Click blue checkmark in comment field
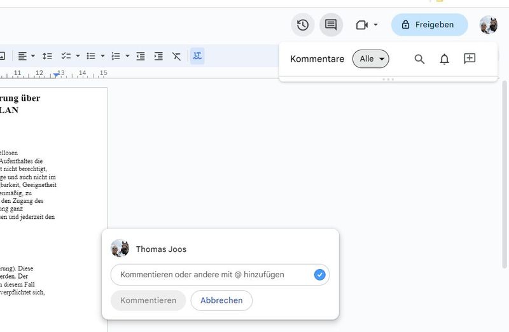 pos(319,275)
